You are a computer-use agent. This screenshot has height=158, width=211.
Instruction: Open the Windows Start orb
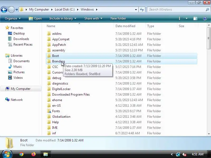(x=7, y=154)
